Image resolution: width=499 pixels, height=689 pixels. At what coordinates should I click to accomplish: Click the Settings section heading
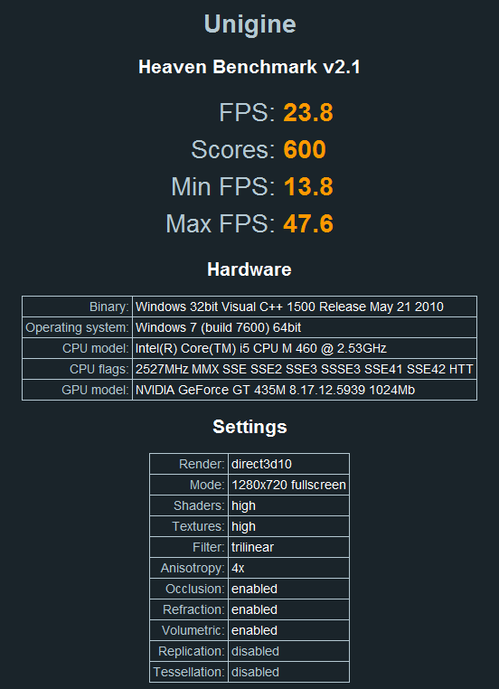[x=249, y=427]
